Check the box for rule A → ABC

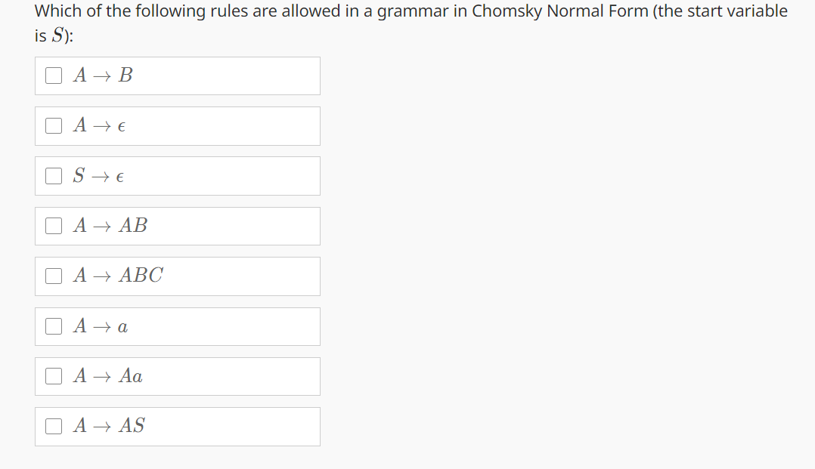click(53, 275)
